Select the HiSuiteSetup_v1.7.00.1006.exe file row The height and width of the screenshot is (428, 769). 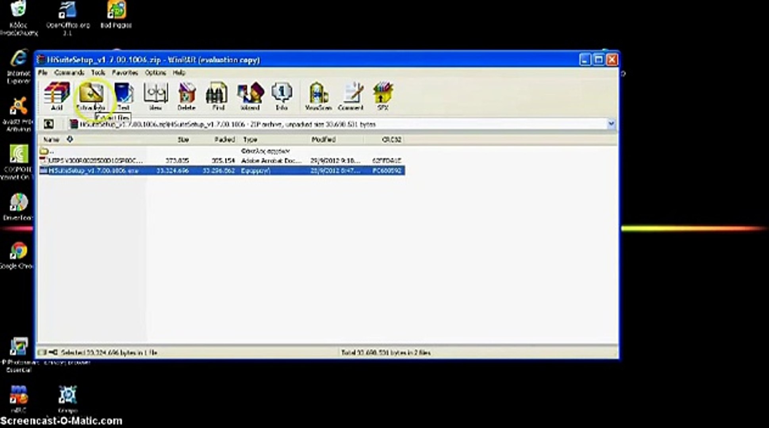pos(222,170)
